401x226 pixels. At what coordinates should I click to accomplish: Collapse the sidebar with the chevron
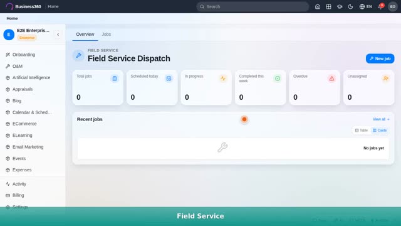point(58,35)
